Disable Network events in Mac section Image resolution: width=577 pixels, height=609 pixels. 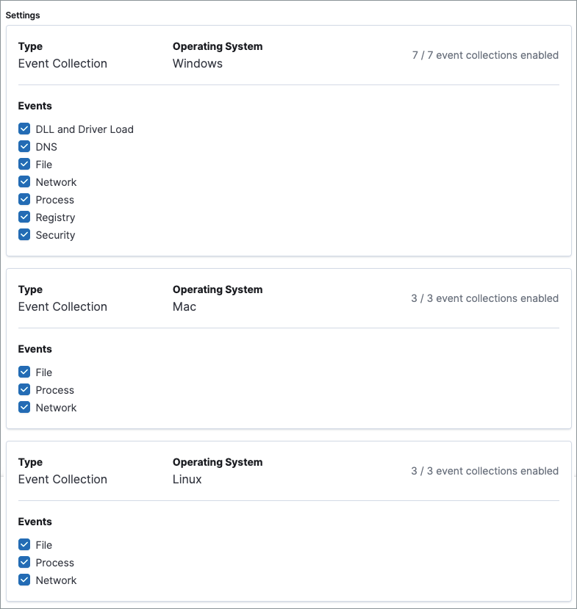coord(24,408)
